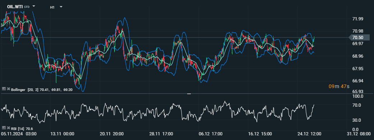Click the 71.99 price axis label
The width and height of the screenshot is (374, 140).
coord(357,19)
